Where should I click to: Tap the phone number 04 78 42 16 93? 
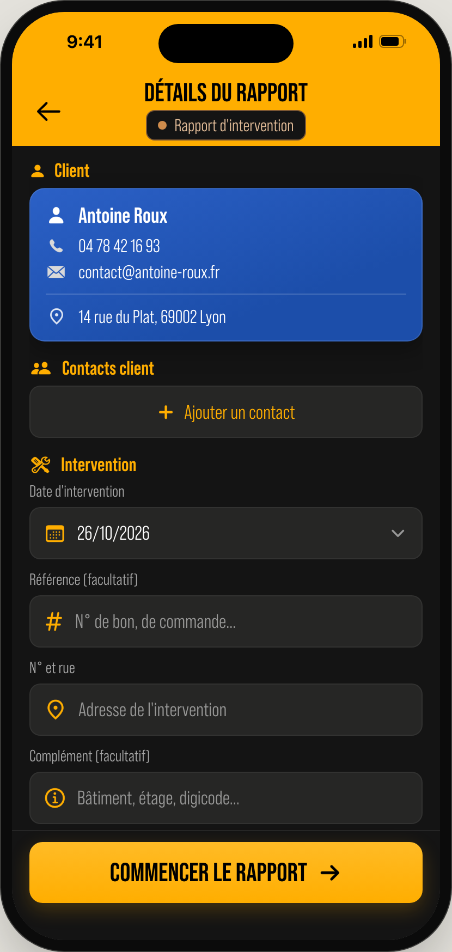pos(119,246)
